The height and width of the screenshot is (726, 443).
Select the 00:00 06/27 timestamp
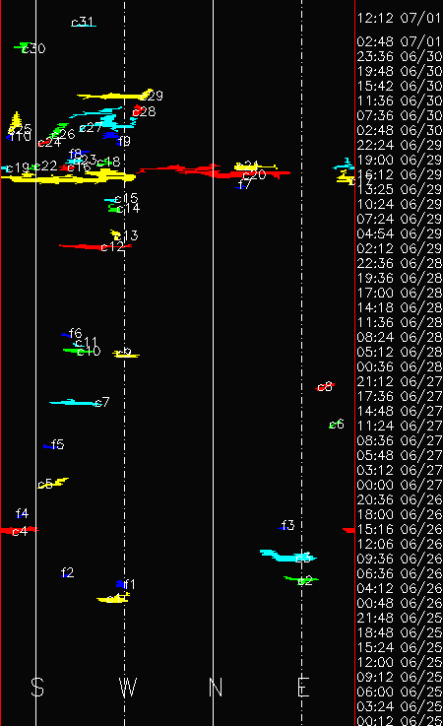tap(399, 485)
